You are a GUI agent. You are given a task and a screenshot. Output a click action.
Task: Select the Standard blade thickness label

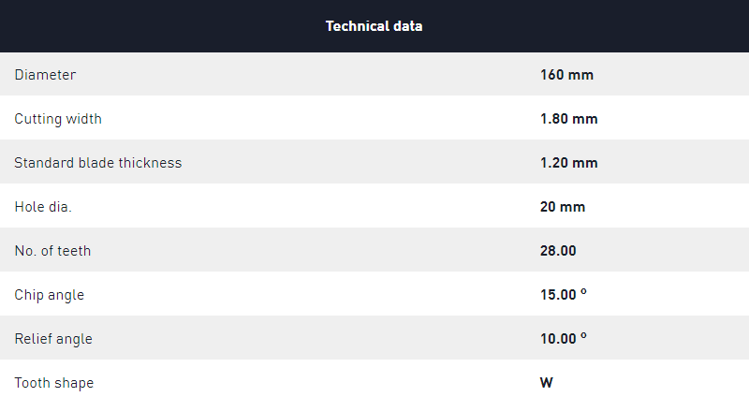98,162
